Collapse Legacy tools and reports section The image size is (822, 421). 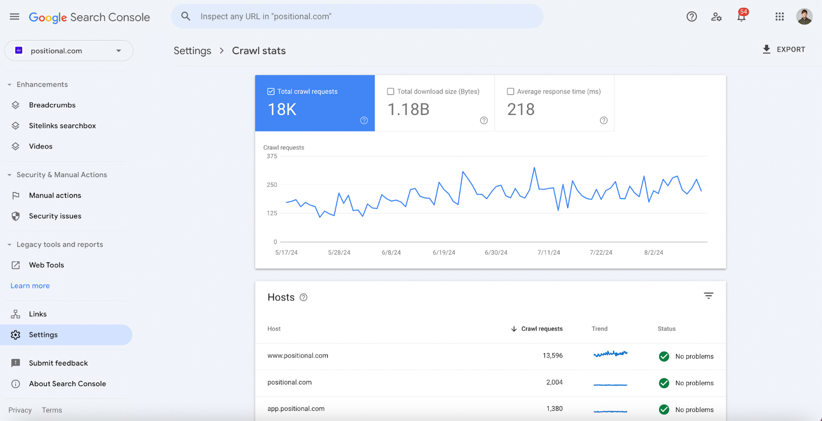coord(9,245)
